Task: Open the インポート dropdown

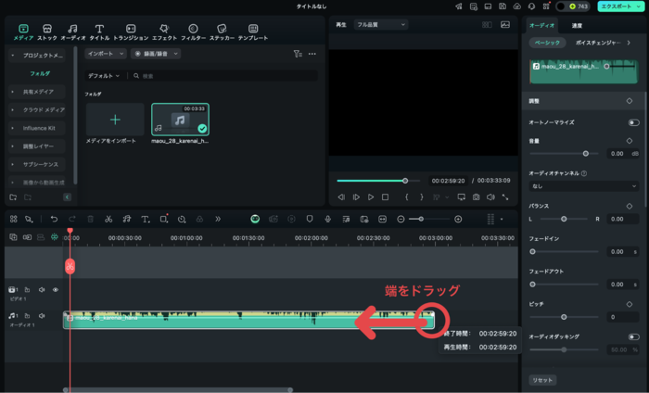Action: pos(107,54)
